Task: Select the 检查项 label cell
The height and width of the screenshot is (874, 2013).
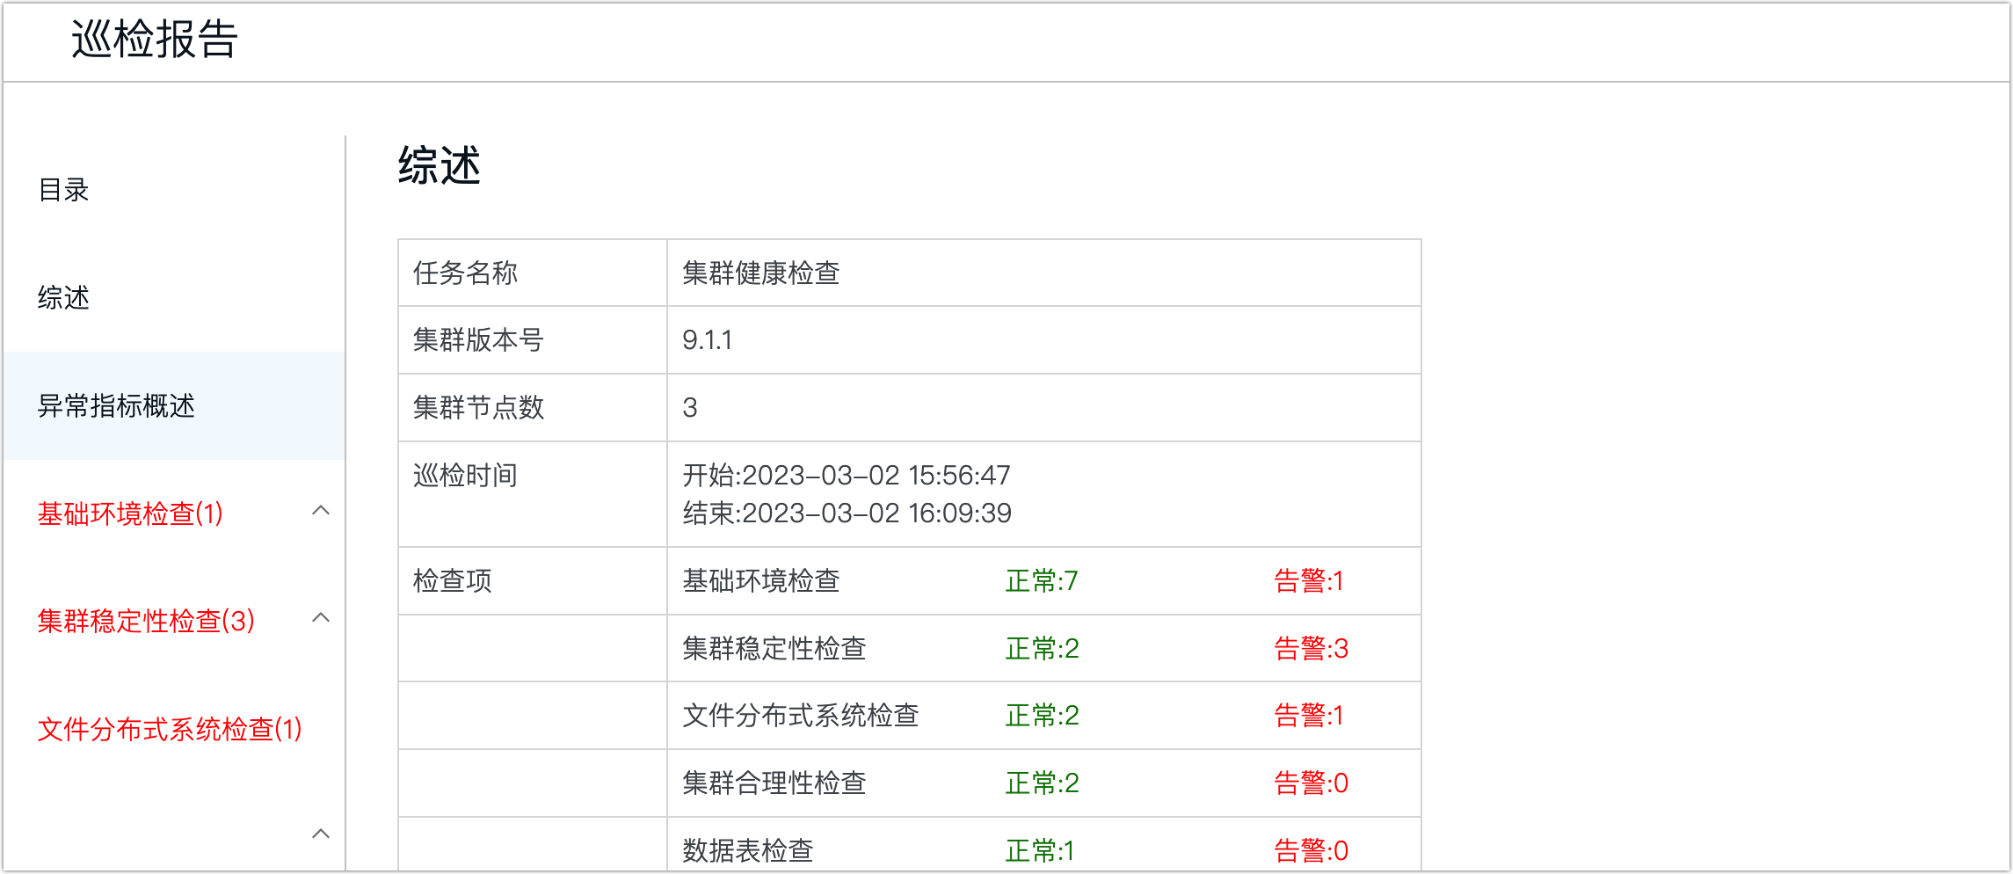Action: [x=533, y=581]
